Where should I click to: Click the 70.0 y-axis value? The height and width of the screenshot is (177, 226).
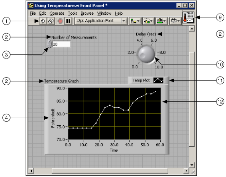click(x=61, y=140)
